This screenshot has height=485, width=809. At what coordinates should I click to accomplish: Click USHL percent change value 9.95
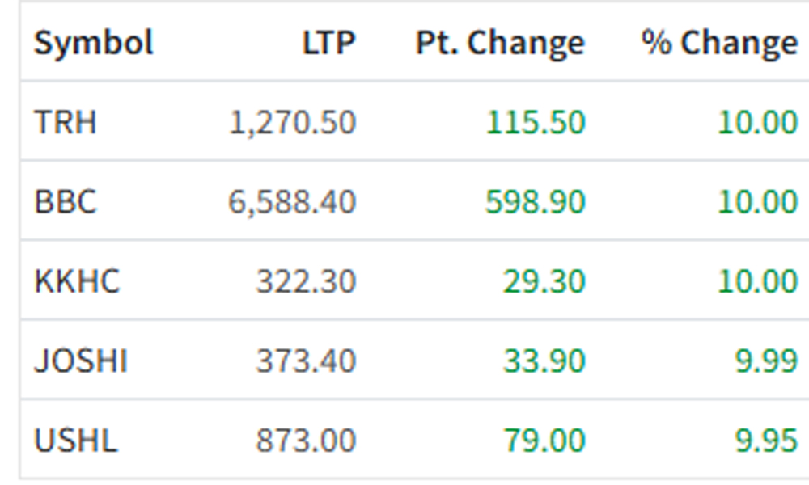[767, 441]
